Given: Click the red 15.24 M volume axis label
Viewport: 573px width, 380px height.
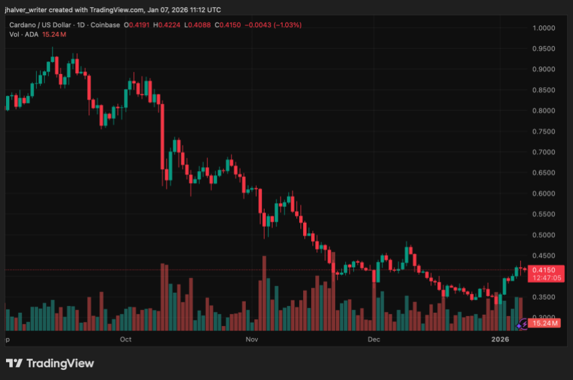Looking at the screenshot, I should [544, 323].
